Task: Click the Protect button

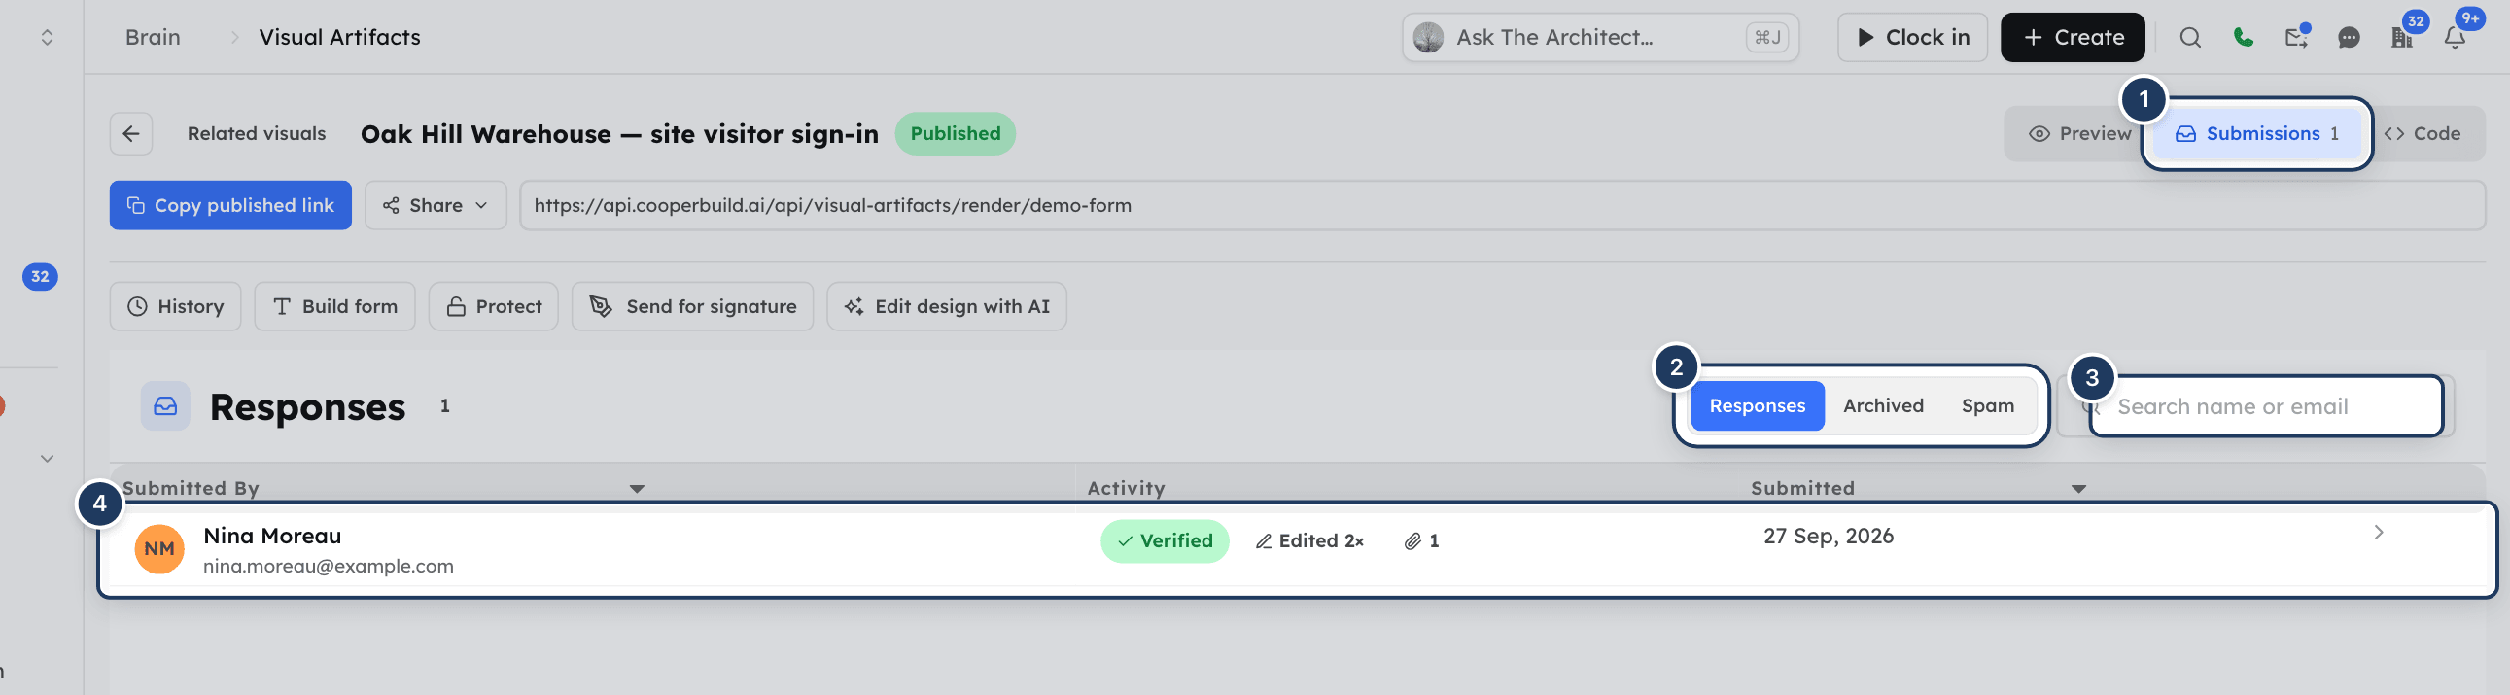Action: click(493, 306)
